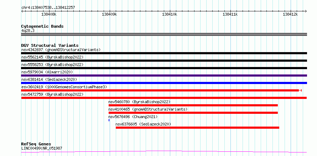The width and height of the screenshot is (317, 156).
Task: Click the chr4:138407538..138412257 coordinate text
Action: (48, 7)
